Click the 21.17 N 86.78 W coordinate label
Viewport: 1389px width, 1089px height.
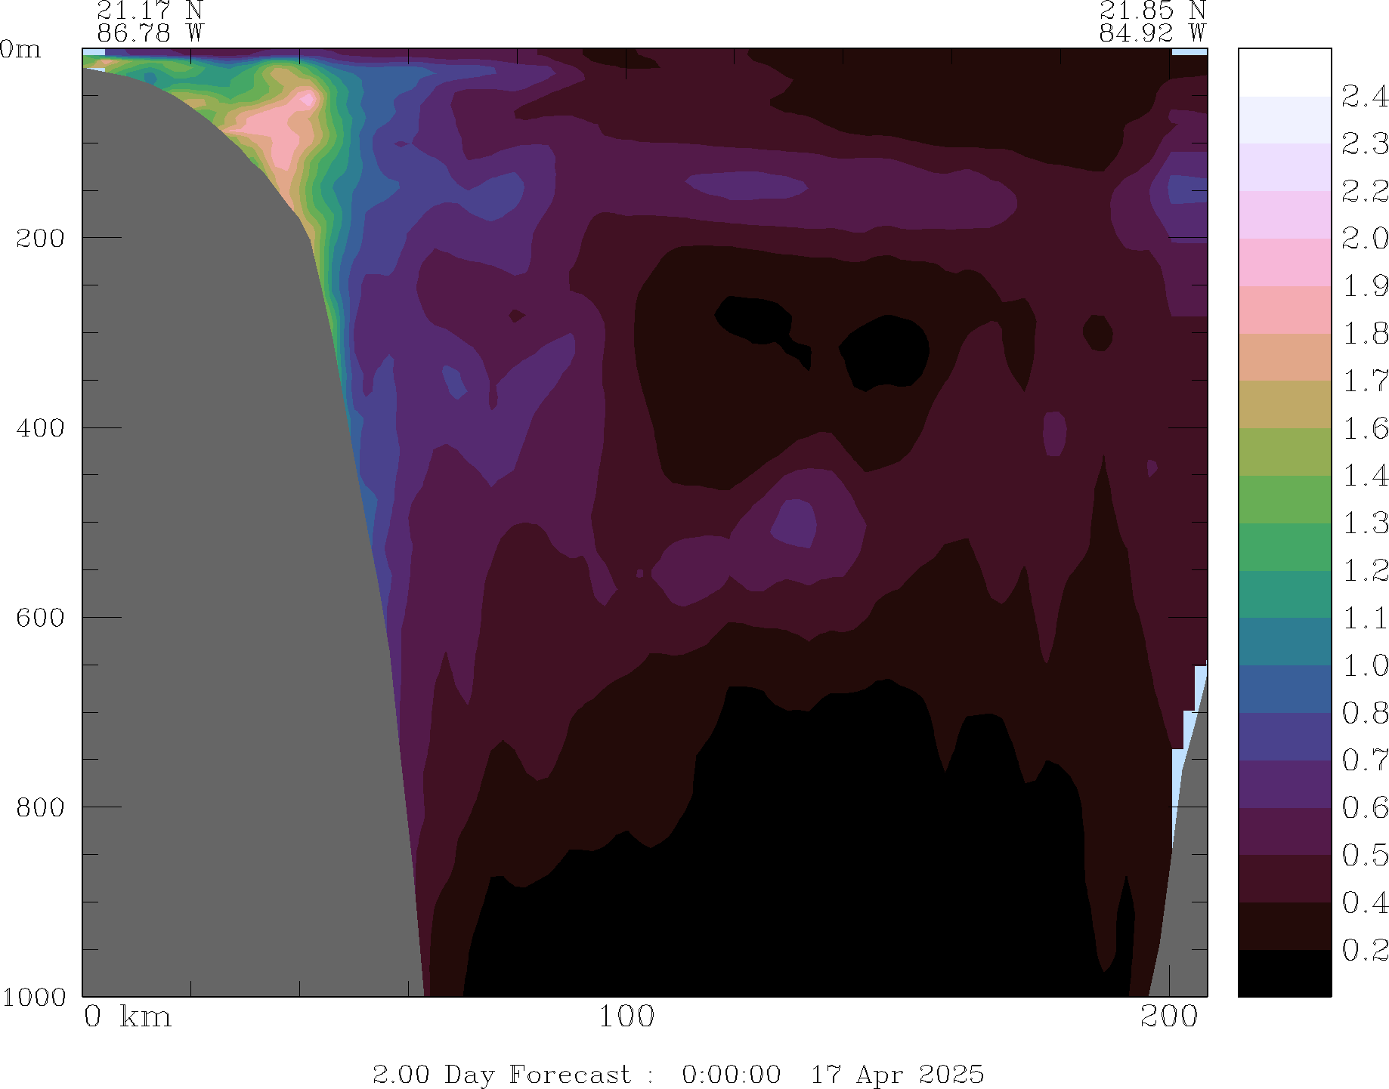click(150, 22)
